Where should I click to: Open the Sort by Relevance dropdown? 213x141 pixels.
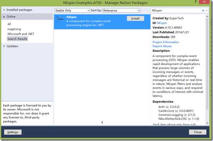click(121, 10)
